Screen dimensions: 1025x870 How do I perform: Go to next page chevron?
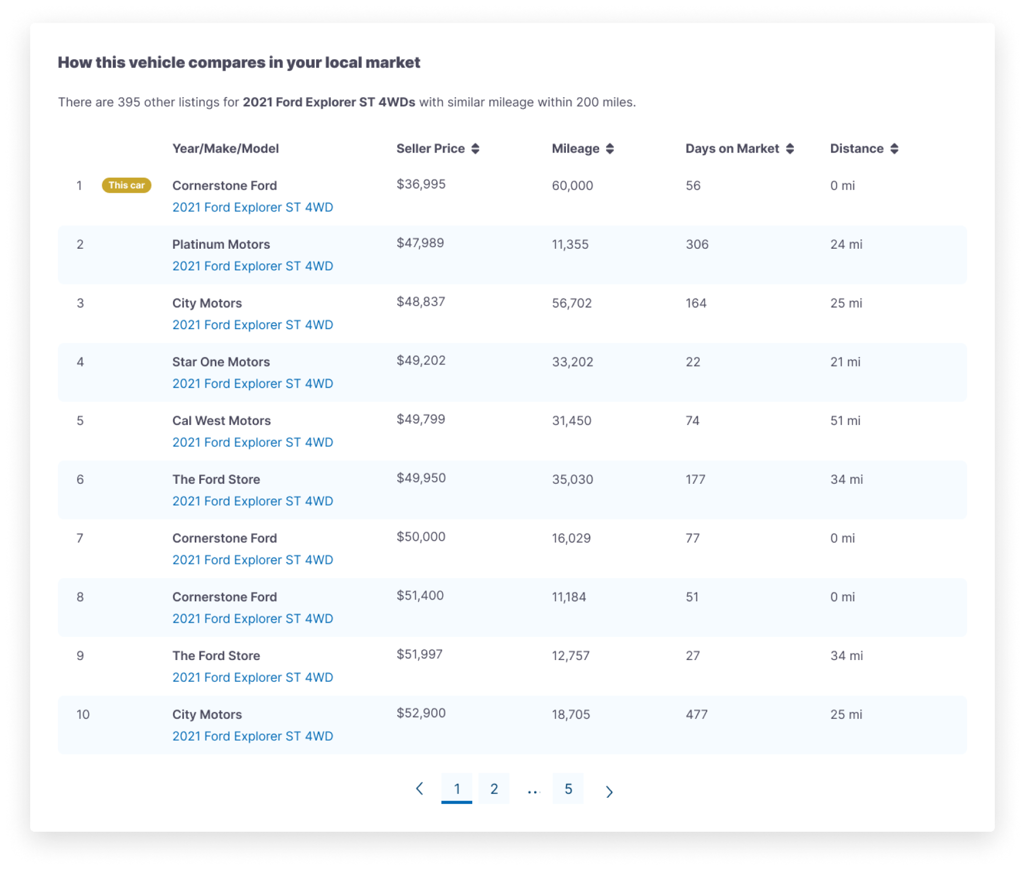[609, 792]
